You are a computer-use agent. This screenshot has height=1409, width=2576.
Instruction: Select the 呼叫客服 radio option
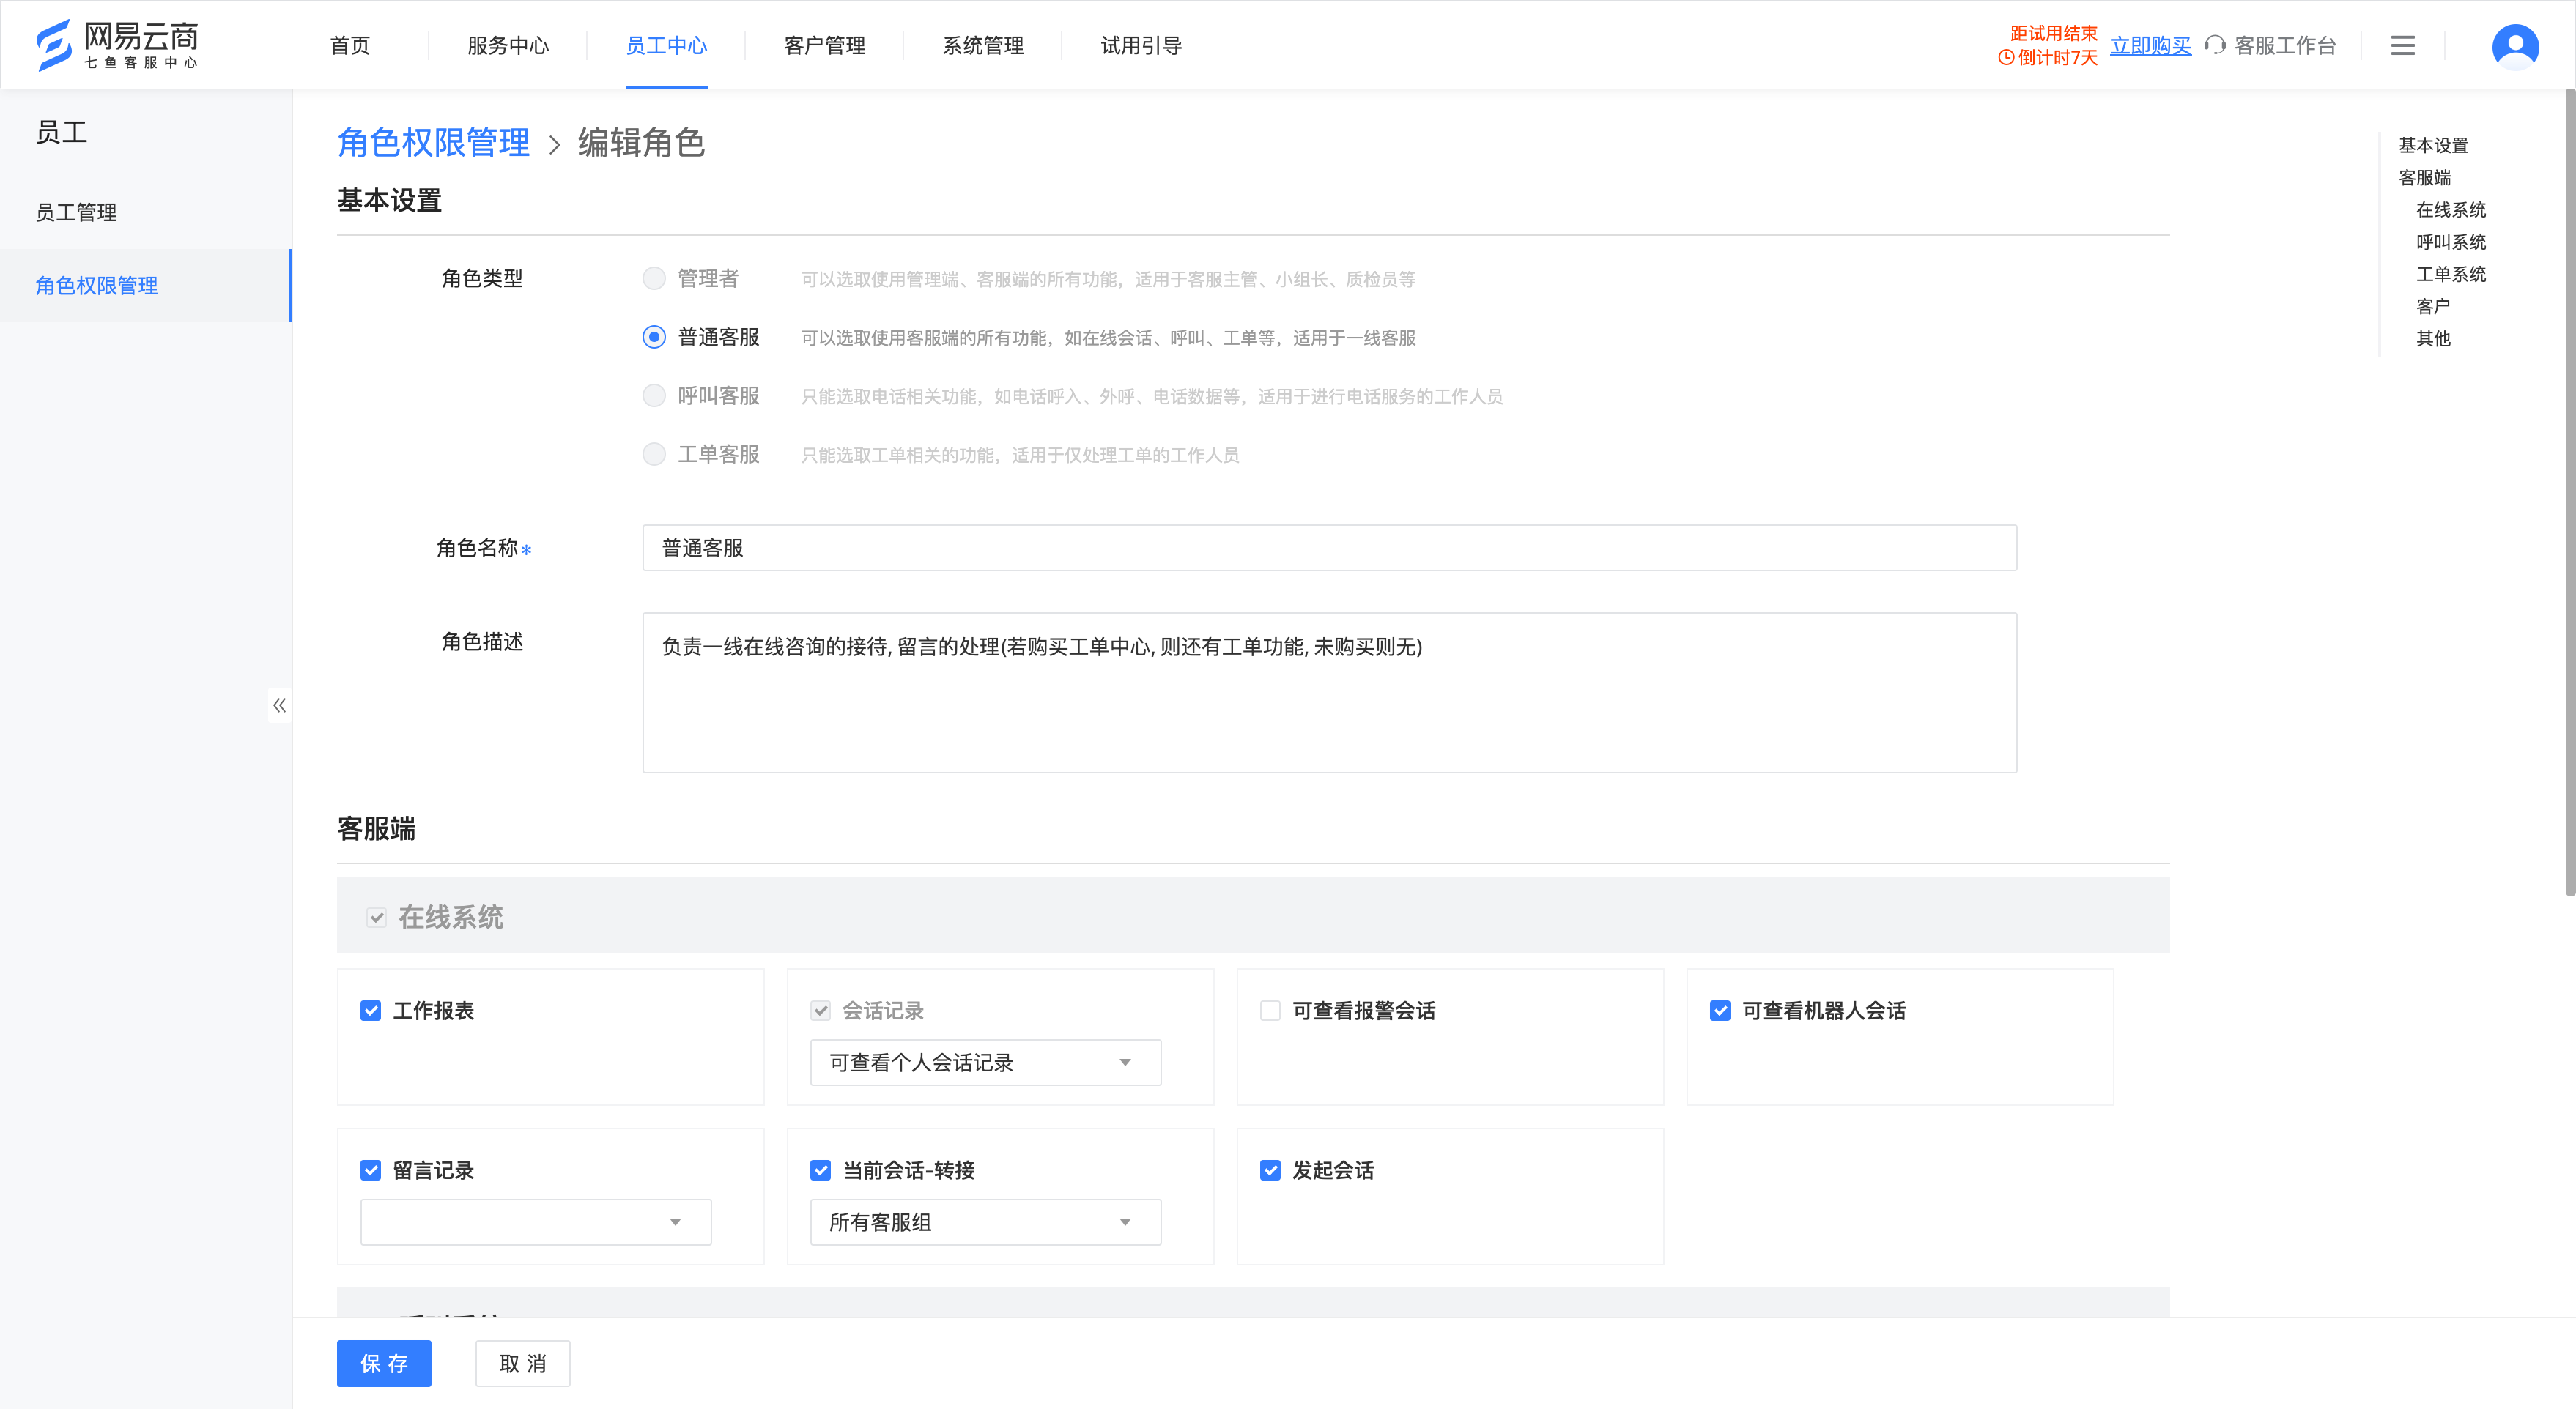pos(654,395)
